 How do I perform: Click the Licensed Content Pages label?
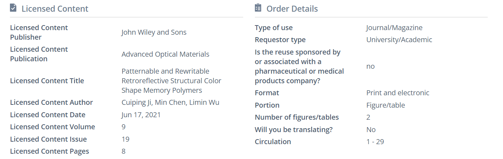pyautogui.click(x=49, y=151)
